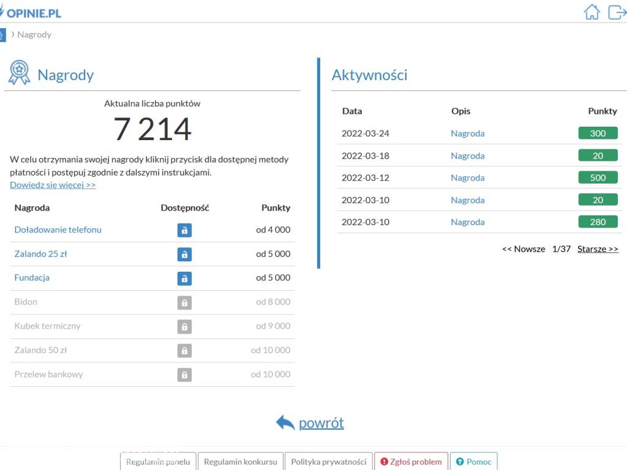This screenshot has width=627, height=470.
Task: Choose the Fundacja reward link
Action: click(32, 278)
